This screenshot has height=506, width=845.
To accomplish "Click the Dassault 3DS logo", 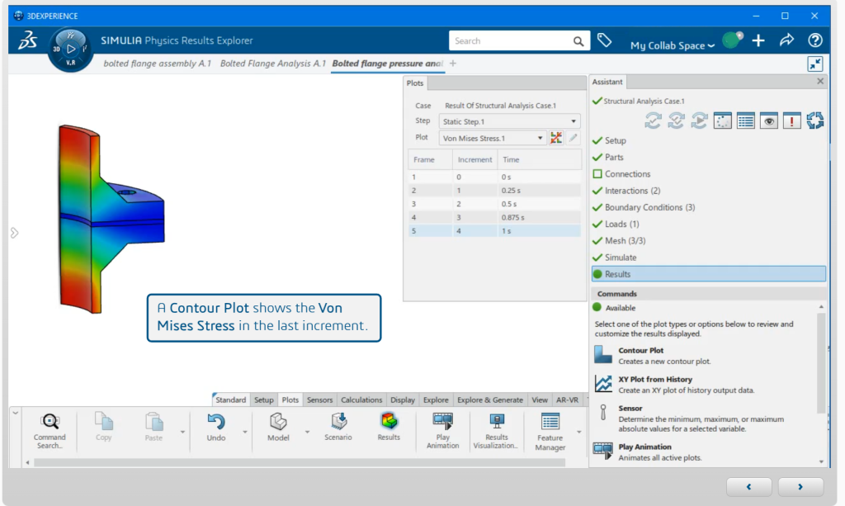I will [27, 40].
